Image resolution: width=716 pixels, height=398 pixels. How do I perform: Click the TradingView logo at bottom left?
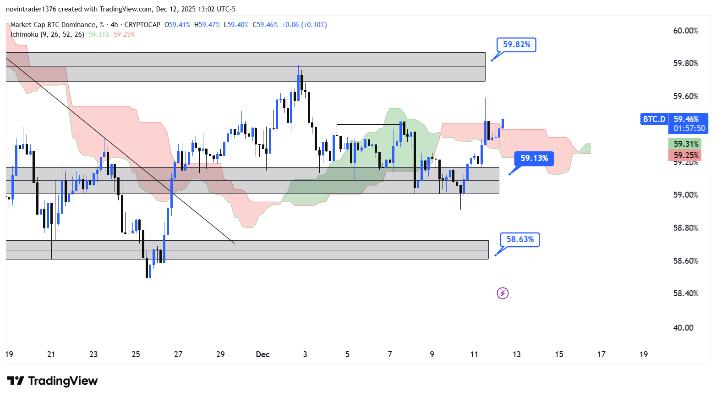pyautogui.click(x=52, y=381)
